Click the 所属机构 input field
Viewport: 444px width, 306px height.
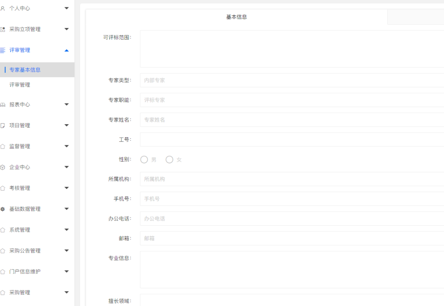coord(292,179)
